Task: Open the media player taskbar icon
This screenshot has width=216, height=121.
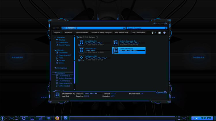Action: [x=24, y=118]
